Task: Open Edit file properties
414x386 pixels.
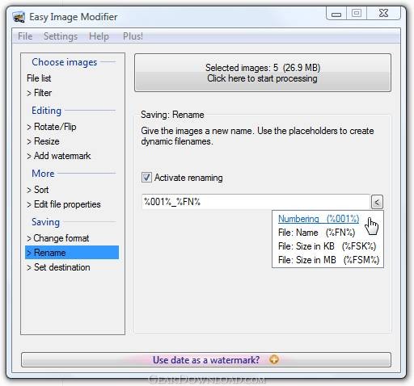Action: click(x=64, y=204)
